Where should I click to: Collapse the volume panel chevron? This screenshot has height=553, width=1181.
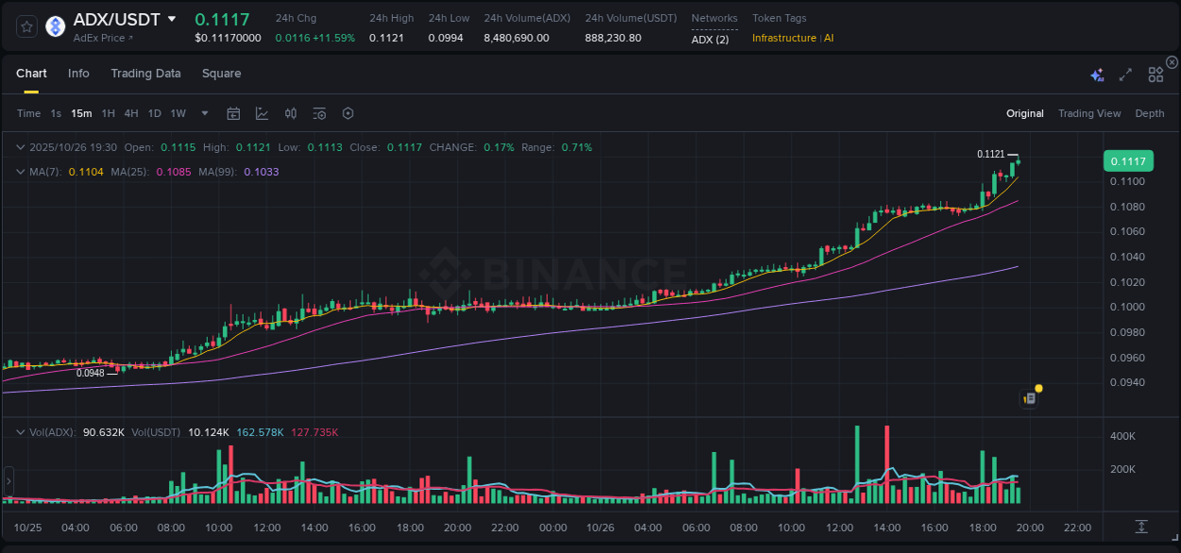(21, 431)
